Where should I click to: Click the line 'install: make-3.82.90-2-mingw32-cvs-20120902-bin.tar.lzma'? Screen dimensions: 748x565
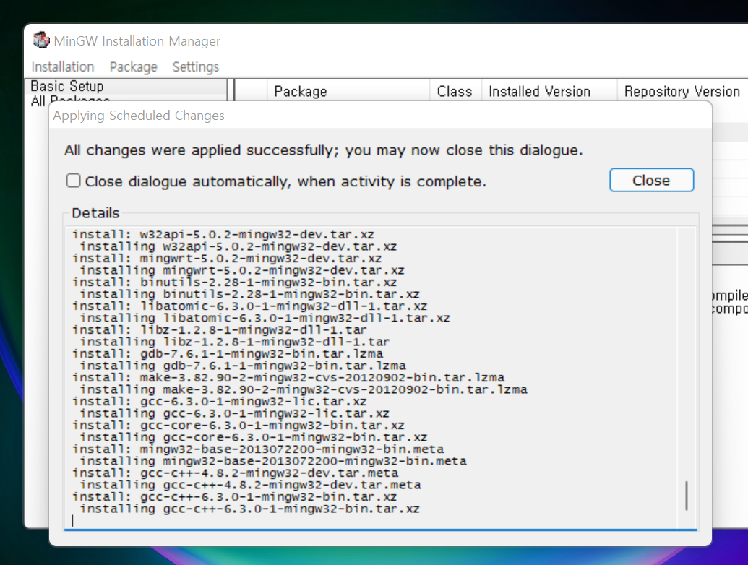(x=288, y=378)
